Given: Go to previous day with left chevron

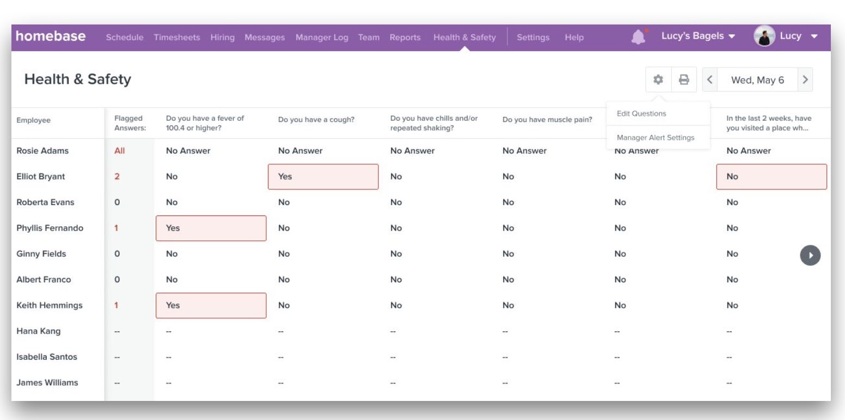Looking at the screenshot, I should [x=709, y=80].
